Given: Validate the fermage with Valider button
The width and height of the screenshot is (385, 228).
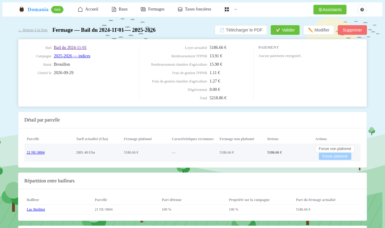Looking at the screenshot, I should tap(285, 30).
